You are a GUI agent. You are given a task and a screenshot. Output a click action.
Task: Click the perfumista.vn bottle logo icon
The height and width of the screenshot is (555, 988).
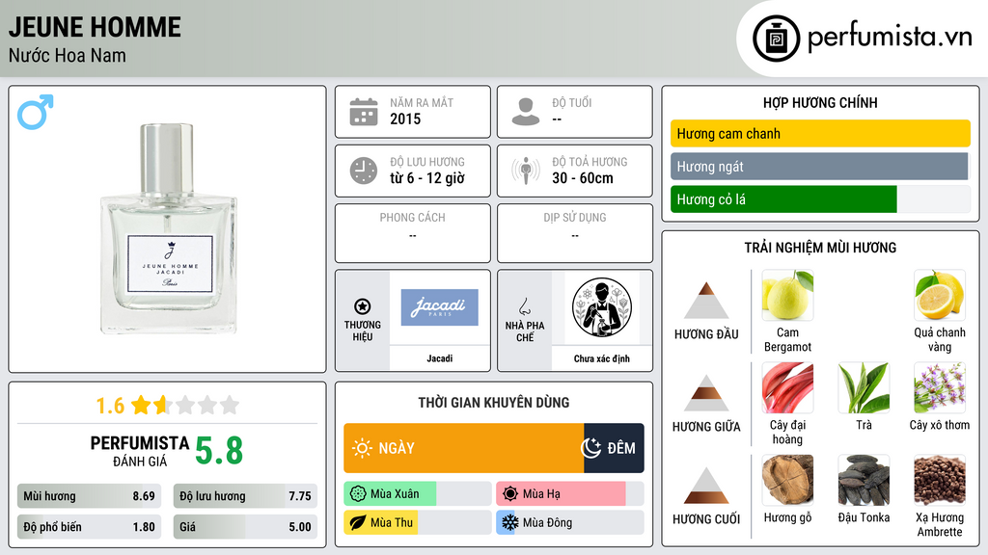777,39
